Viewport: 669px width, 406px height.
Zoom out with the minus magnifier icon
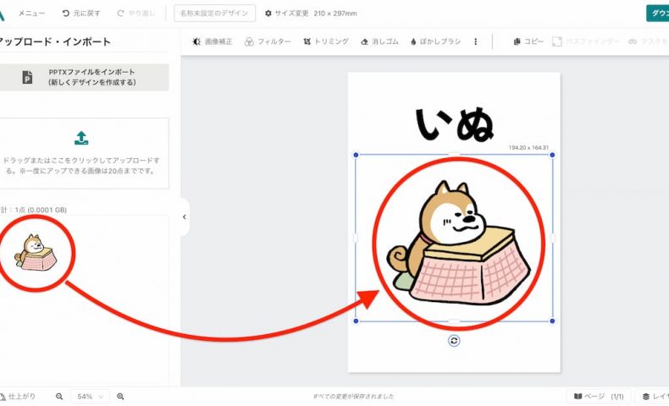click(x=59, y=396)
